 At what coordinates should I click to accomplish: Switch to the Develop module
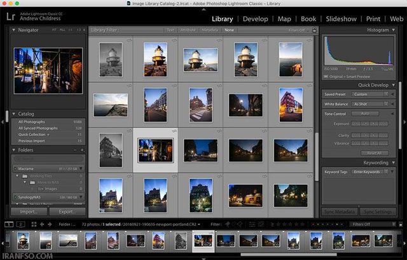(256, 19)
